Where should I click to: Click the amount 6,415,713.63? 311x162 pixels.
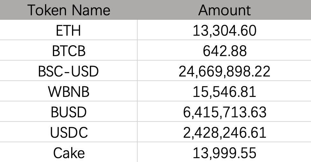(x=224, y=112)
